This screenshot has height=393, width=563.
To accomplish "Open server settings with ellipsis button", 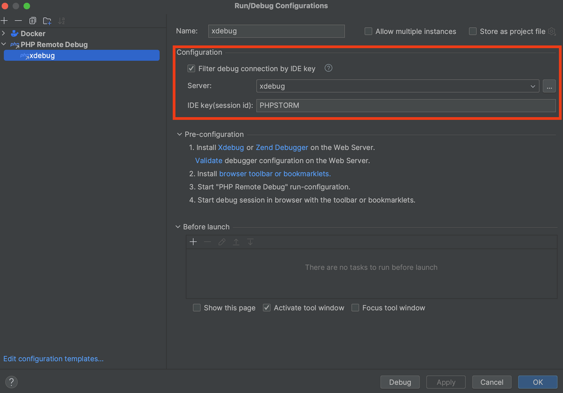I will pos(549,86).
